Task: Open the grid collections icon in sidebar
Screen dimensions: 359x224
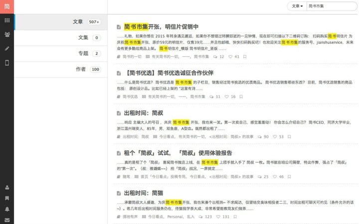Action: pyautogui.click(x=7, y=20)
